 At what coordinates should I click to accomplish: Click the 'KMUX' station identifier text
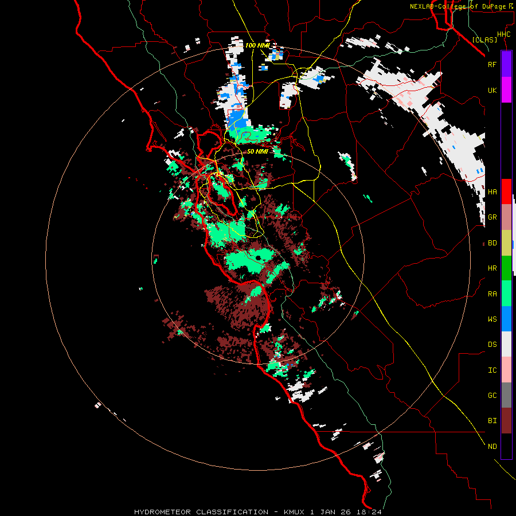click(294, 512)
